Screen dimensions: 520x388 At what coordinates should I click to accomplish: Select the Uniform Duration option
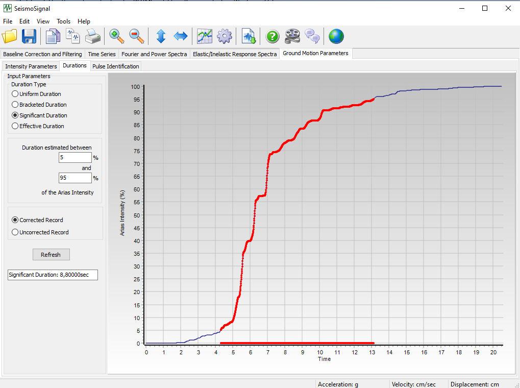click(15, 94)
